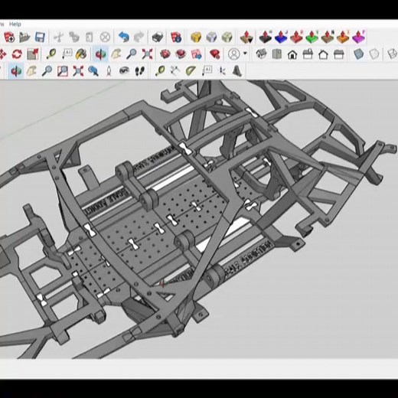The width and height of the screenshot is (398, 398).
Task: Select the Look Around eye tool
Action: 124,71
